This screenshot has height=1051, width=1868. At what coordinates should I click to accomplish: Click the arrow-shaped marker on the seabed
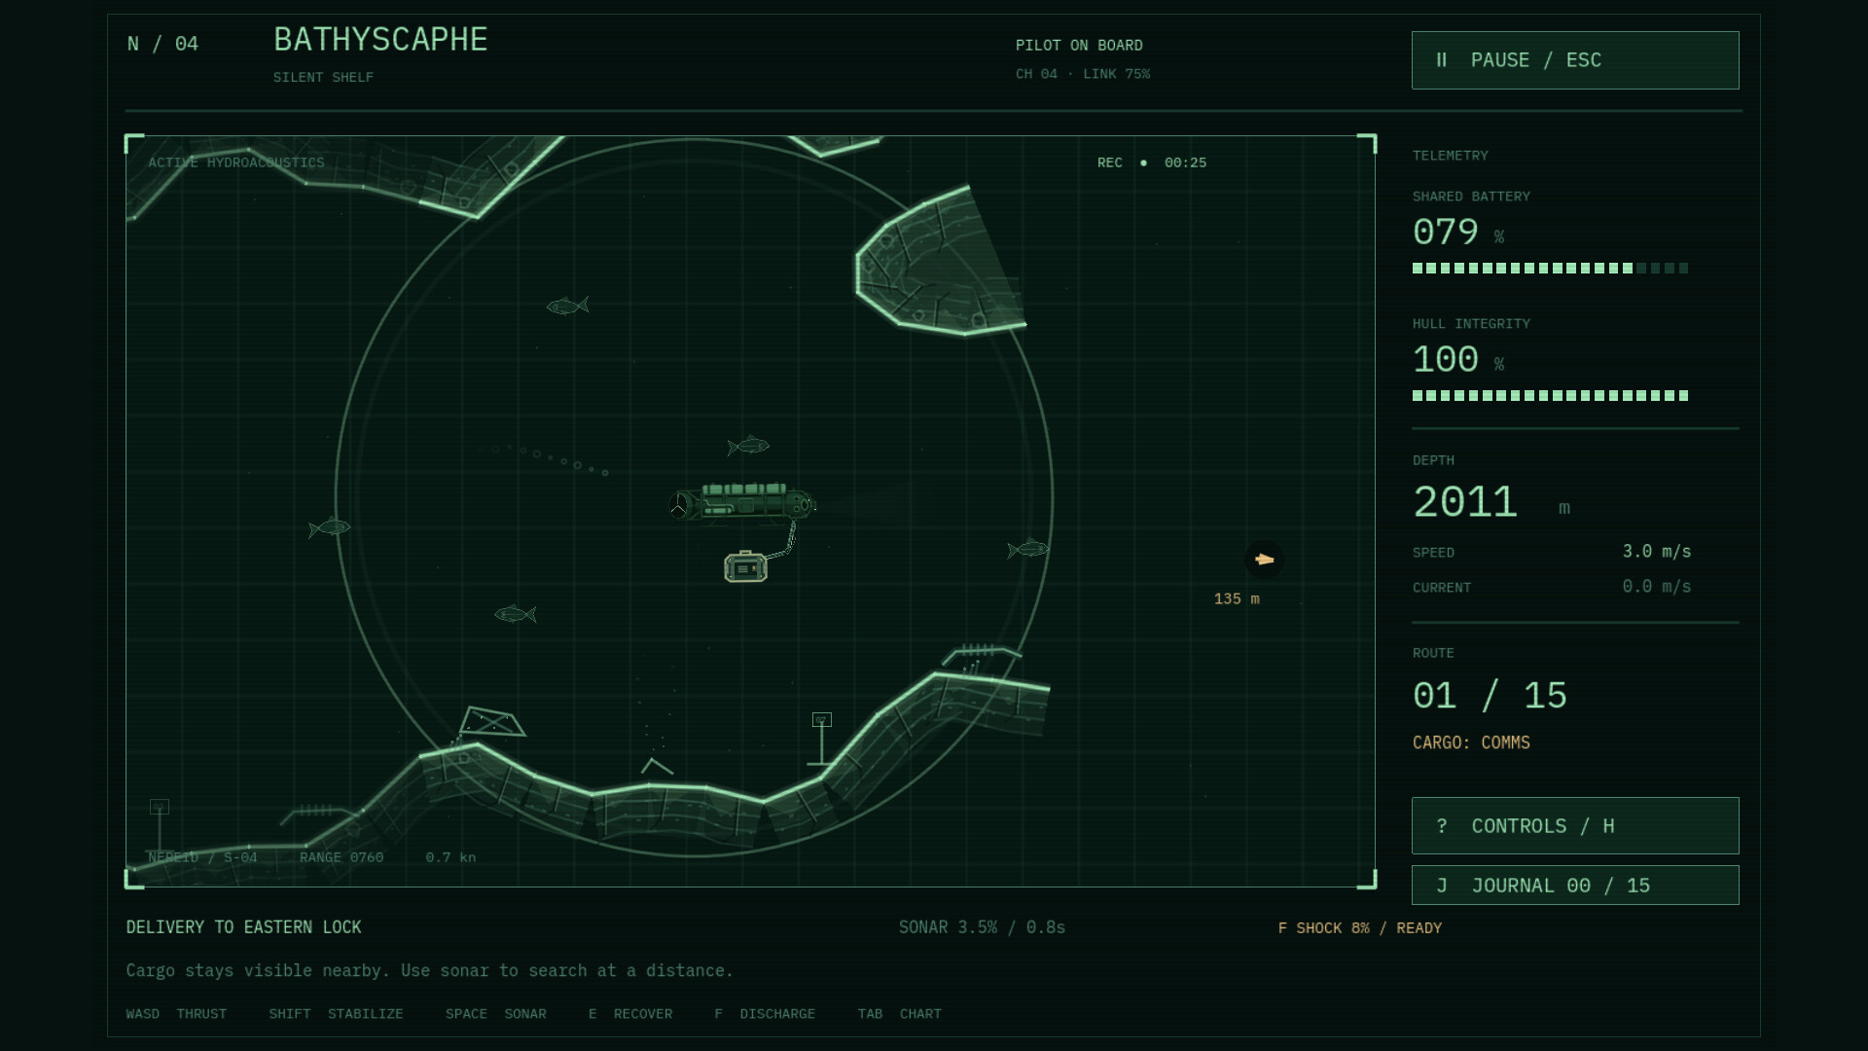(x=657, y=766)
